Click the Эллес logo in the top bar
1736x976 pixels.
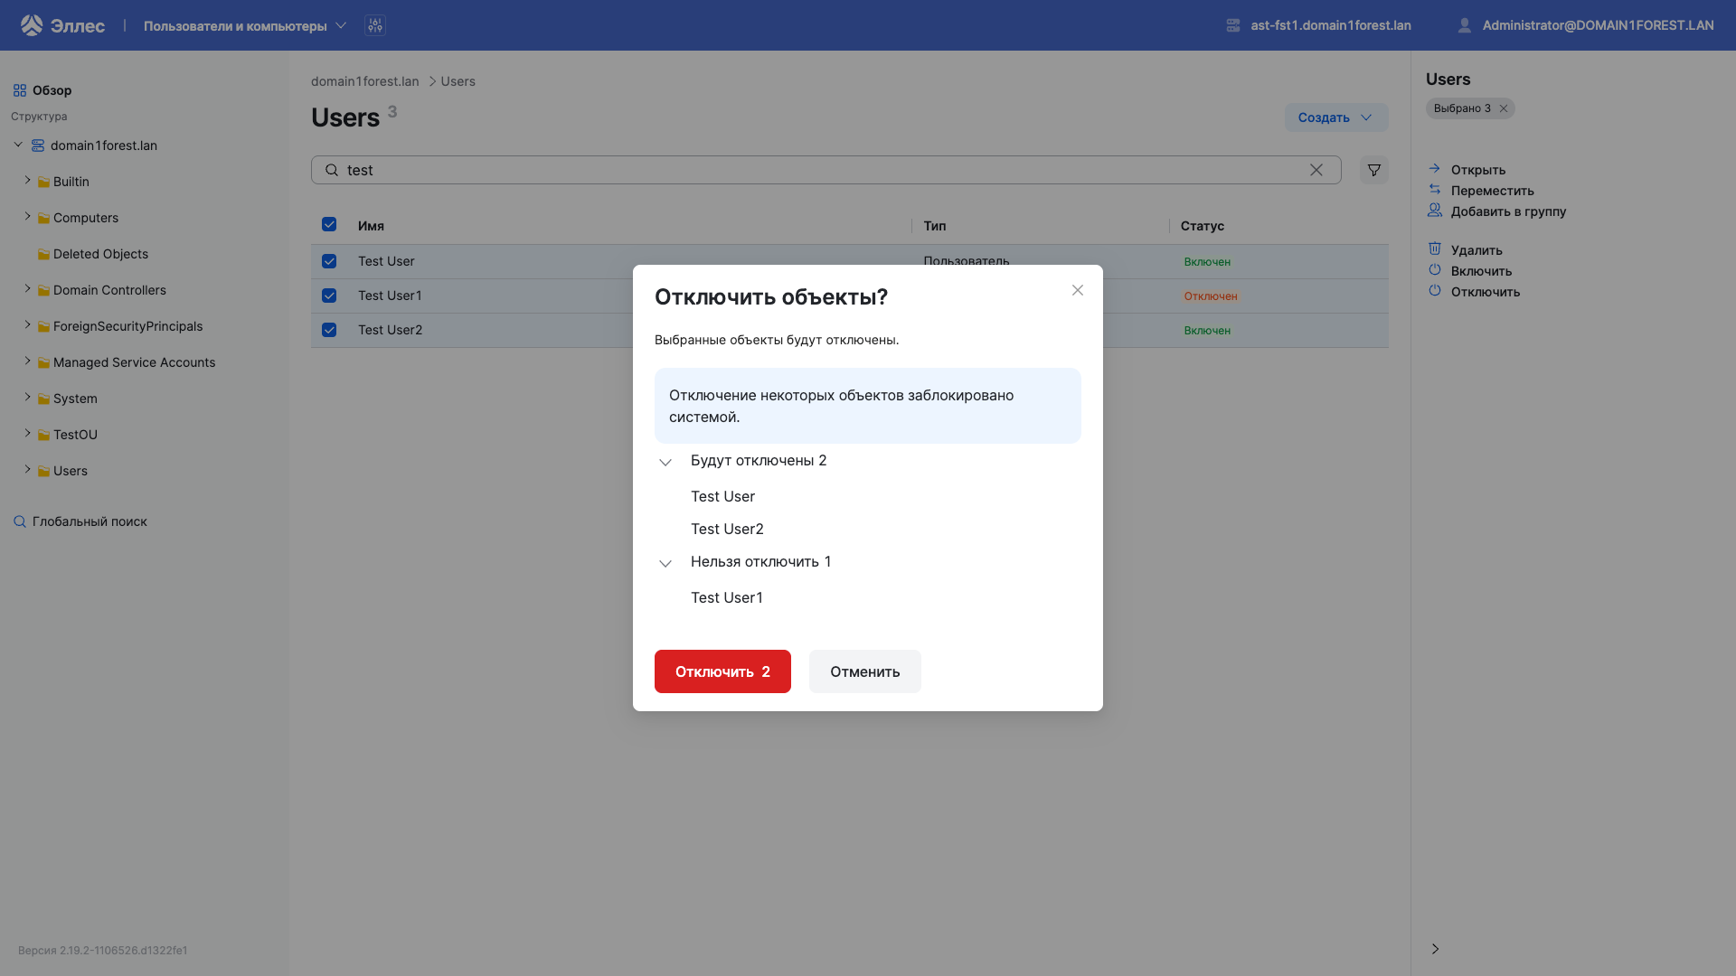coord(61,25)
